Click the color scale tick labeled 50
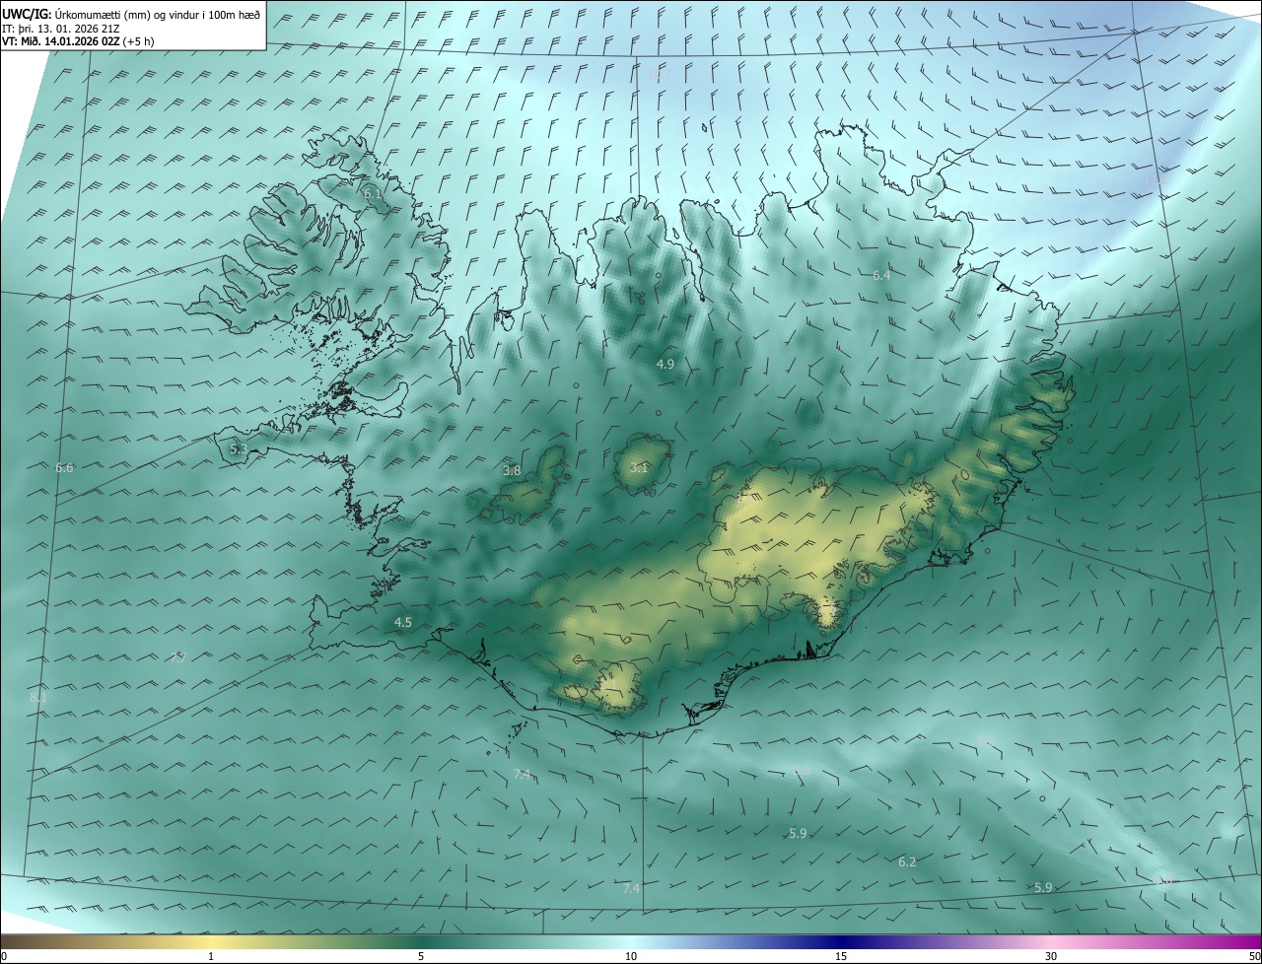The image size is (1262, 964). pyautogui.click(x=1254, y=956)
